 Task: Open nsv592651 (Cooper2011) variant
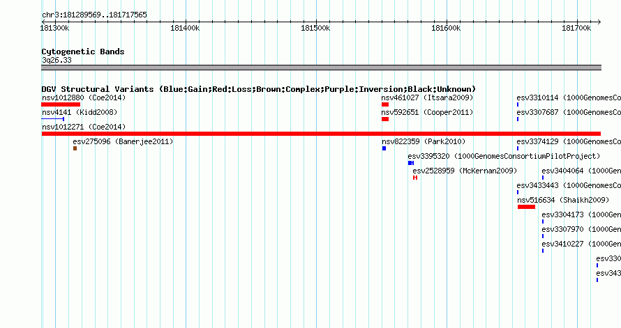[427, 112]
